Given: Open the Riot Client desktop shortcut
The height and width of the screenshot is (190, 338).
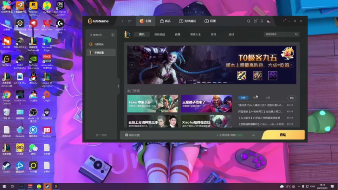Looking at the screenshot, I should pos(33,25).
